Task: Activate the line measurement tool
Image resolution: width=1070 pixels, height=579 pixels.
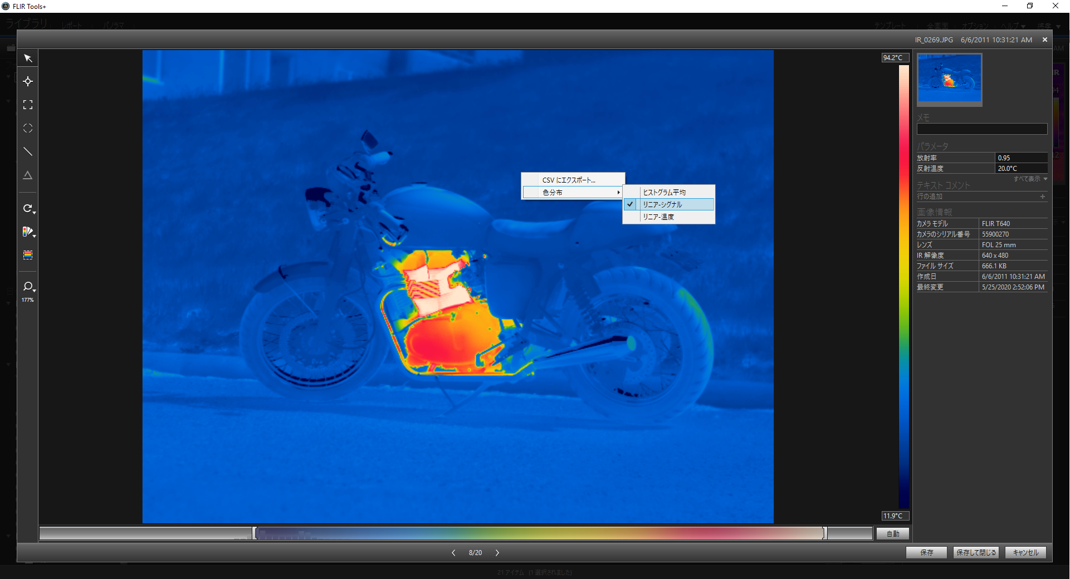Action: tap(28, 151)
